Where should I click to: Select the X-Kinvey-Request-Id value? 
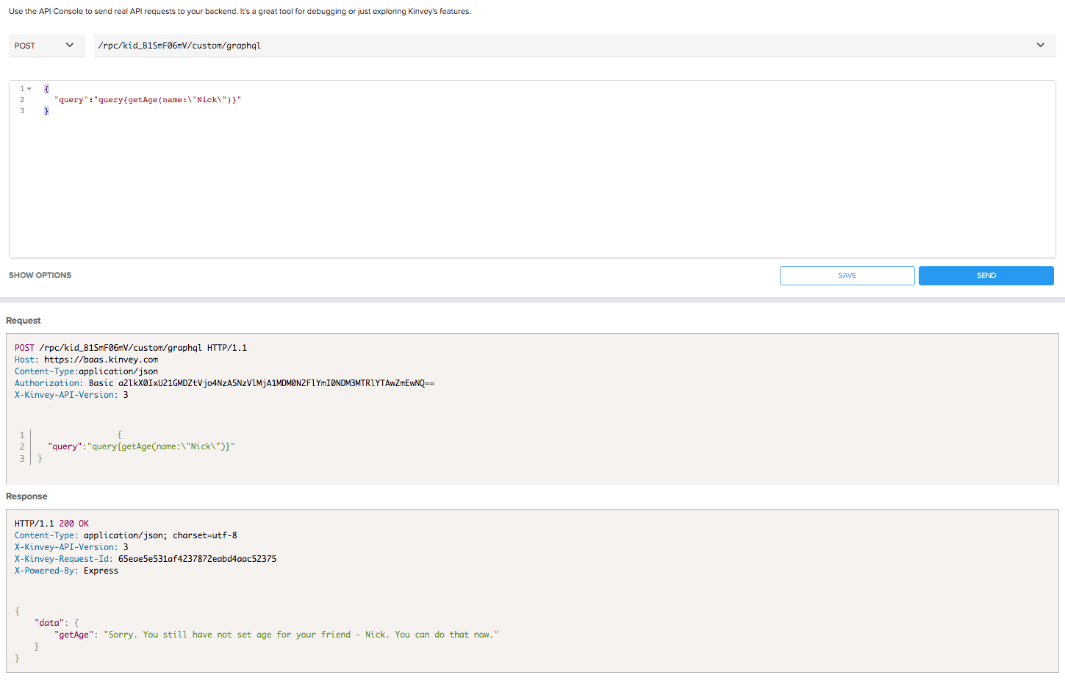(197, 559)
